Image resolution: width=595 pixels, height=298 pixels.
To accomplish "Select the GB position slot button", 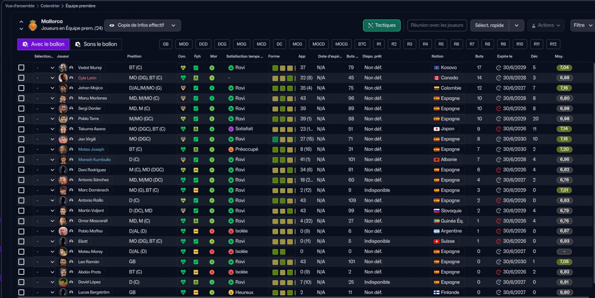I will (166, 44).
